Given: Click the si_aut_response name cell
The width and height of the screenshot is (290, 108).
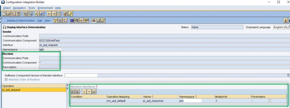Looking at the screenshot, I should pyautogui.click(x=161, y=101).
